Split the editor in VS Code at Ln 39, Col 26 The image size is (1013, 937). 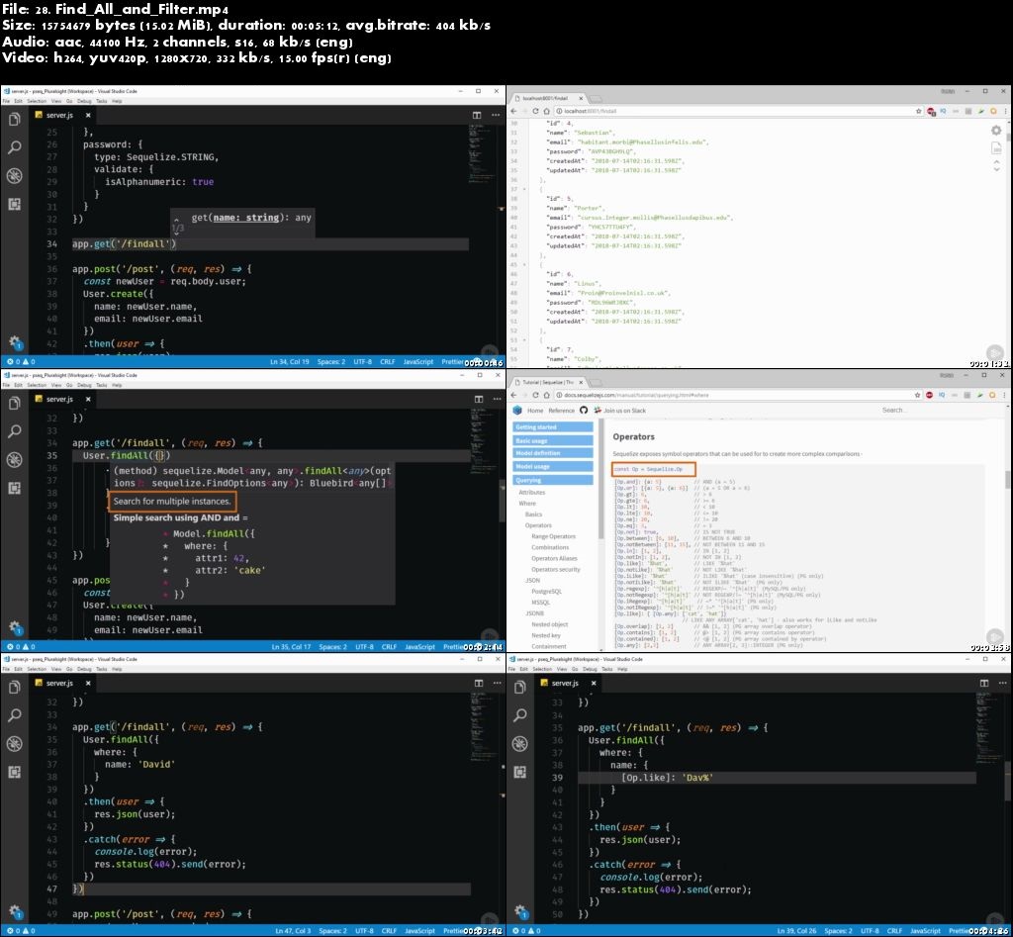984,683
